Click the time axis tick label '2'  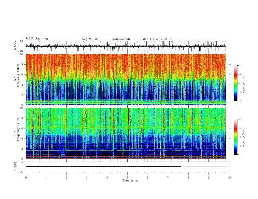66,178
